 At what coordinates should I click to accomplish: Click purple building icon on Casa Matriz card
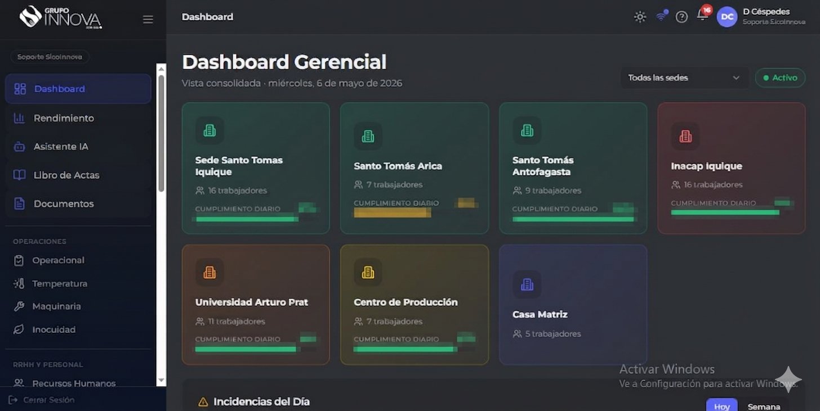[x=527, y=284]
